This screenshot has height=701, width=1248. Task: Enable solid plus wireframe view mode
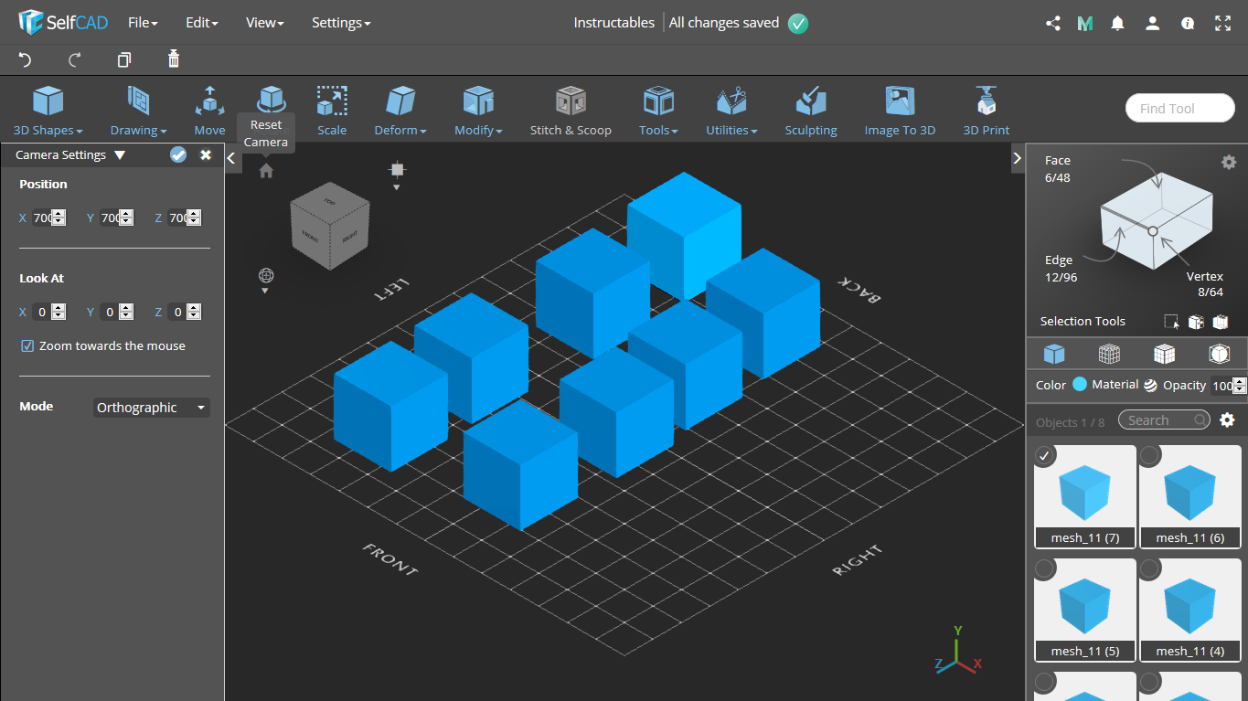point(1164,354)
